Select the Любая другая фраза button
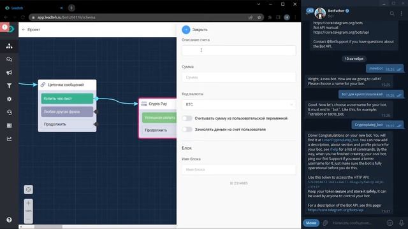The width and height of the screenshot is (408, 229). pyautogui.click(x=67, y=112)
